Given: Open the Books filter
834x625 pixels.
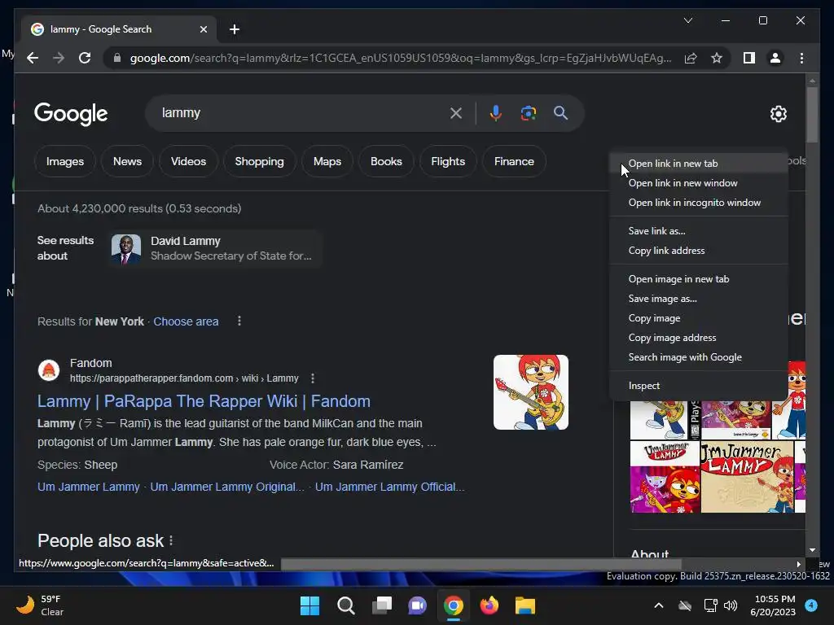Looking at the screenshot, I should (386, 162).
